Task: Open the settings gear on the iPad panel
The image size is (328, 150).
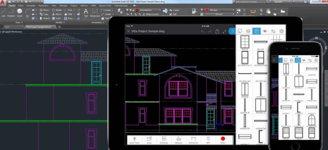Action: 282,31
